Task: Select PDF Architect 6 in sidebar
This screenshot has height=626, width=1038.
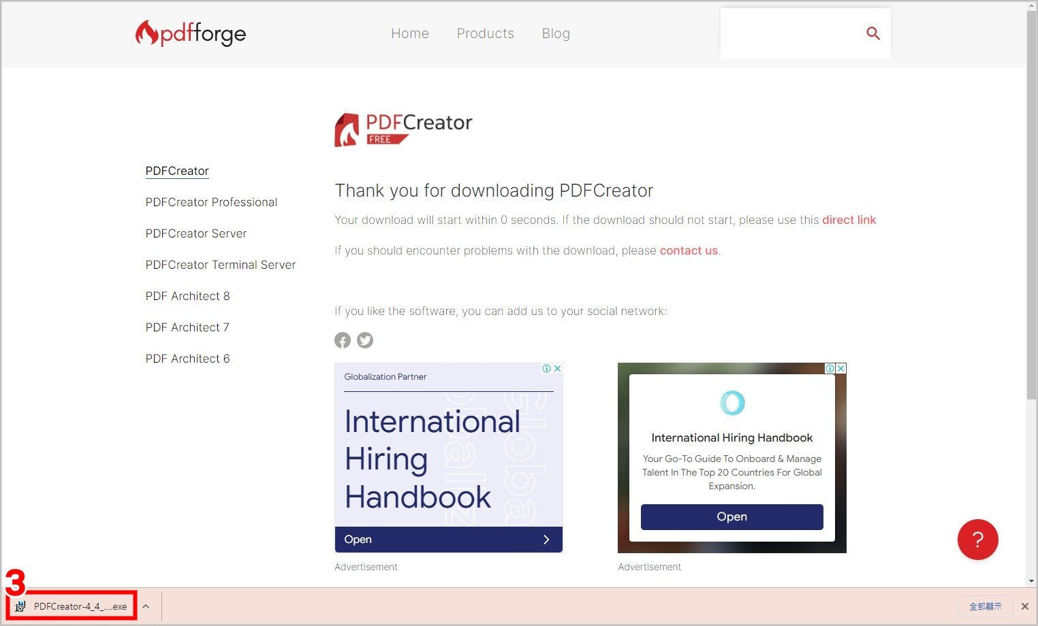Action: [188, 359]
